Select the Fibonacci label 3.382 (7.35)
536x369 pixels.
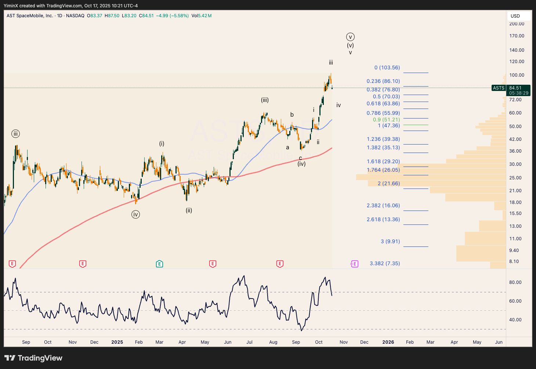point(385,263)
